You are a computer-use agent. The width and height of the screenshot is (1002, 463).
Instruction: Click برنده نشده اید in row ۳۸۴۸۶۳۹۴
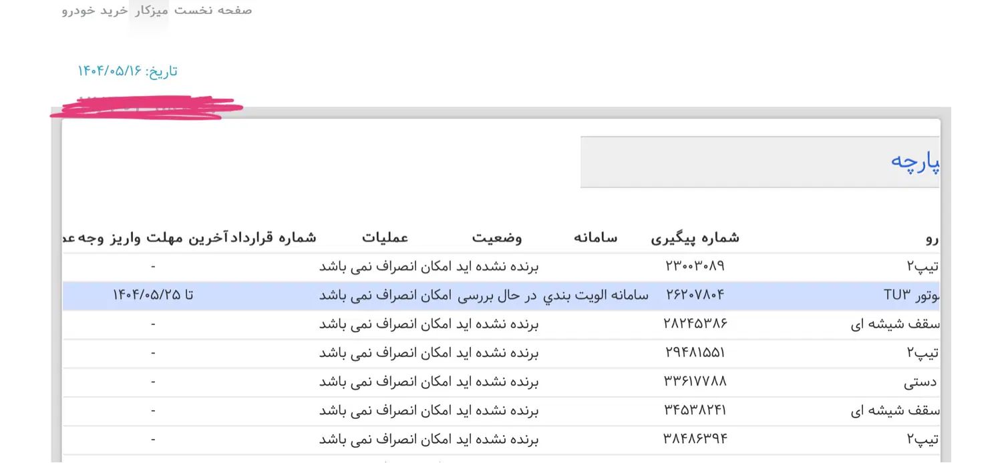[x=497, y=439]
